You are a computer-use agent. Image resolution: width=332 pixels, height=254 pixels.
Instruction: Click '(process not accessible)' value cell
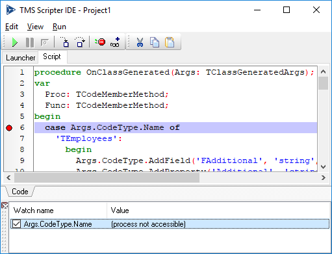click(148, 224)
